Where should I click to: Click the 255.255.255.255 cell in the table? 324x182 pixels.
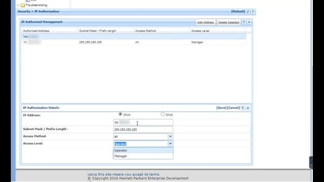click(91, 42)
